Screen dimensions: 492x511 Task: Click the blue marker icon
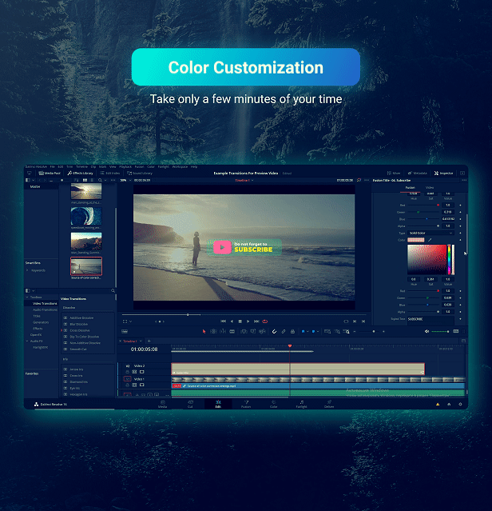click(313, 331)
